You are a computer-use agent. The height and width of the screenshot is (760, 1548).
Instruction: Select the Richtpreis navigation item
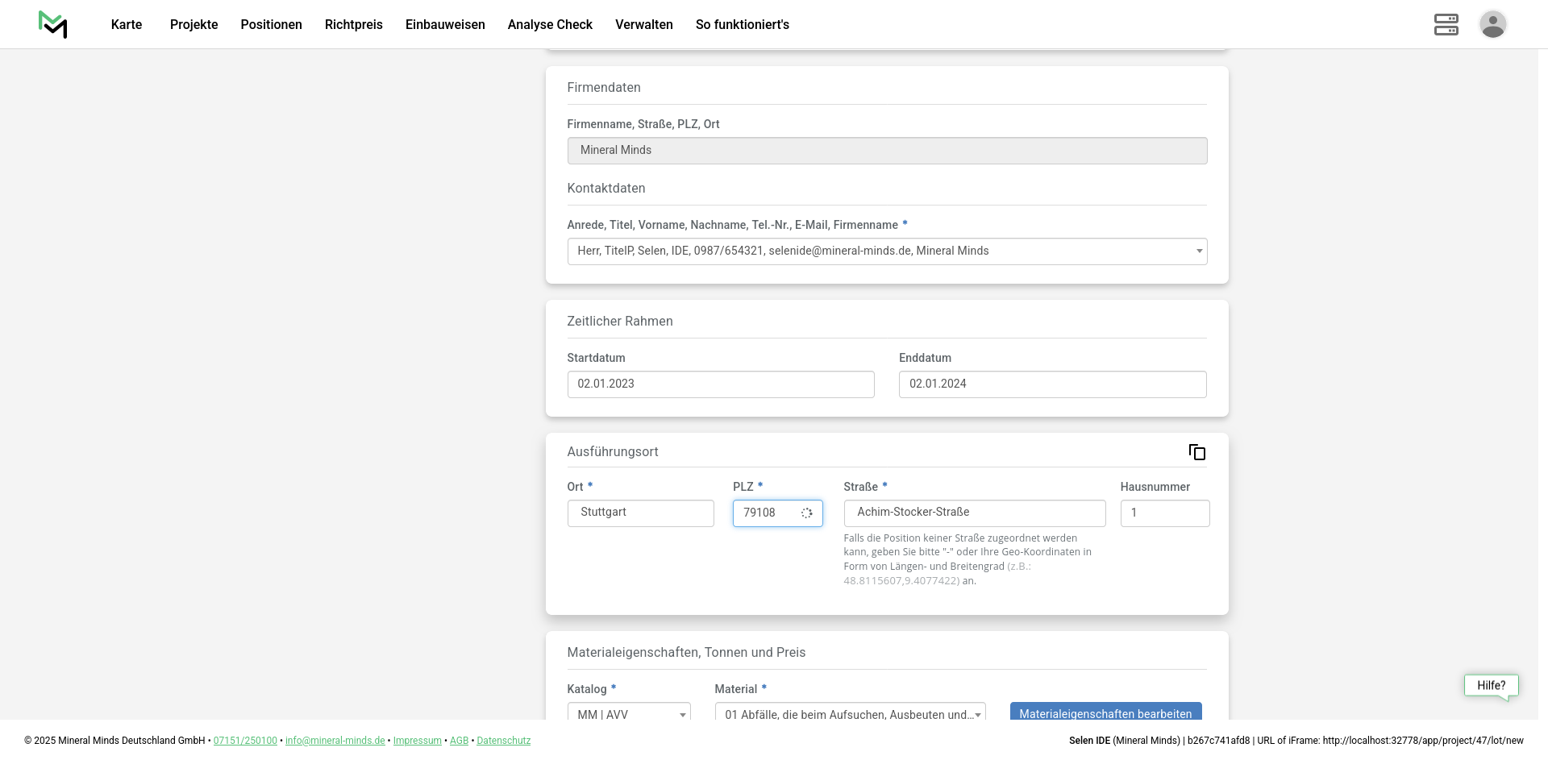(x=353, y=24)
